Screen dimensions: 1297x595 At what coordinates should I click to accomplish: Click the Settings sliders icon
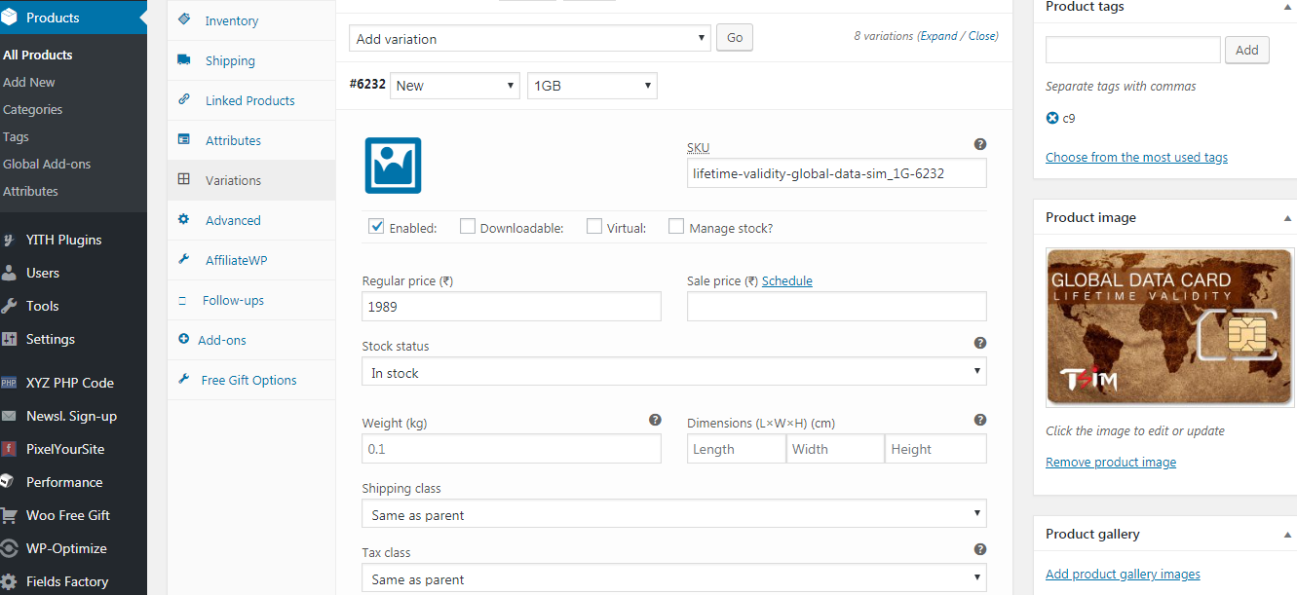[10, 339]
